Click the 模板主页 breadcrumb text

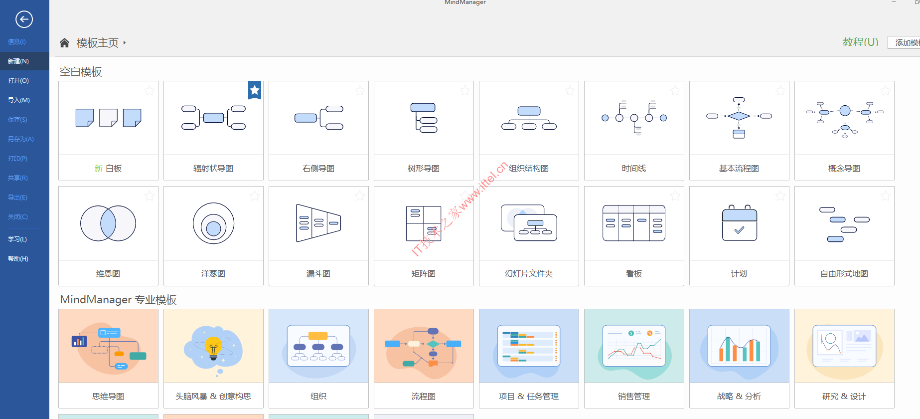[x=98, y=43]
